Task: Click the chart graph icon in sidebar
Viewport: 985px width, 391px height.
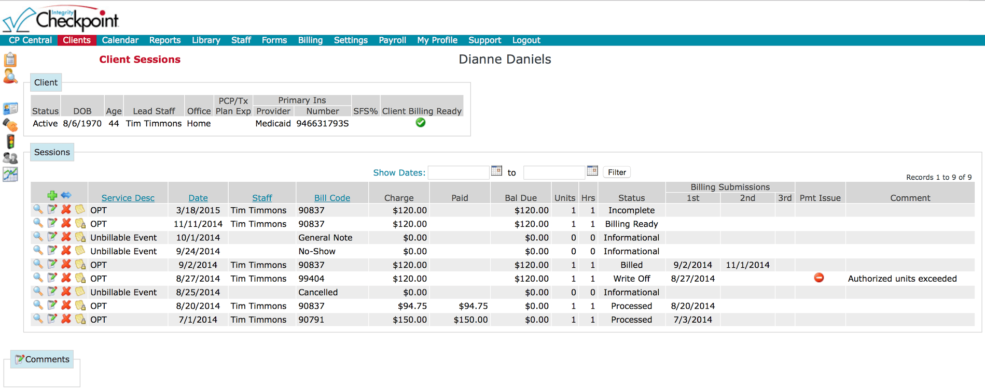Action: click(x=10, y=175)
